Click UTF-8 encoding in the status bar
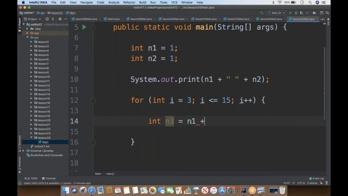348x196 pixels. [x=301, y=183]
